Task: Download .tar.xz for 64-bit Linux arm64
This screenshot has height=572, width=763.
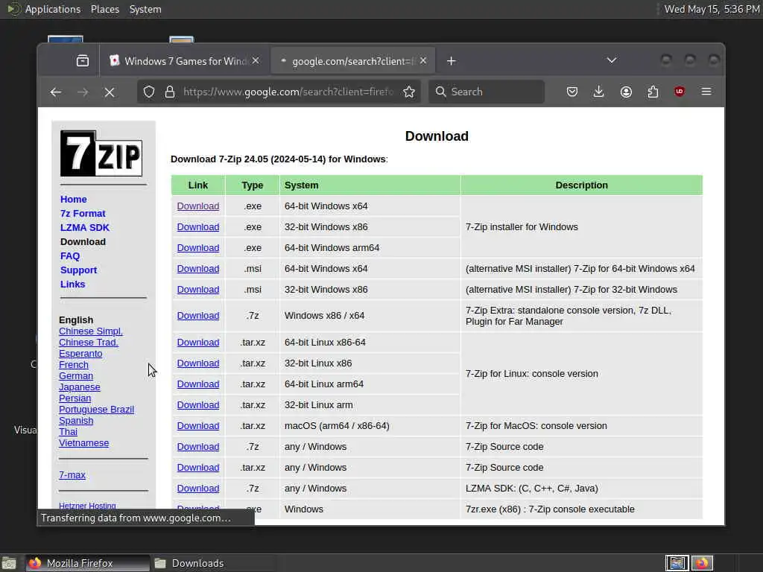Action: coord(198,384)
